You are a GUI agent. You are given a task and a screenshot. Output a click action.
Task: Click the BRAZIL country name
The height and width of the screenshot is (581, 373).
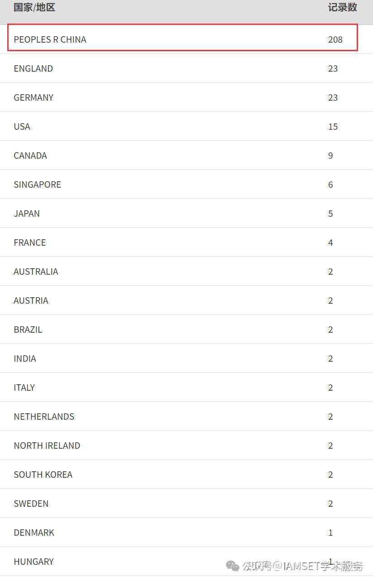28,329
